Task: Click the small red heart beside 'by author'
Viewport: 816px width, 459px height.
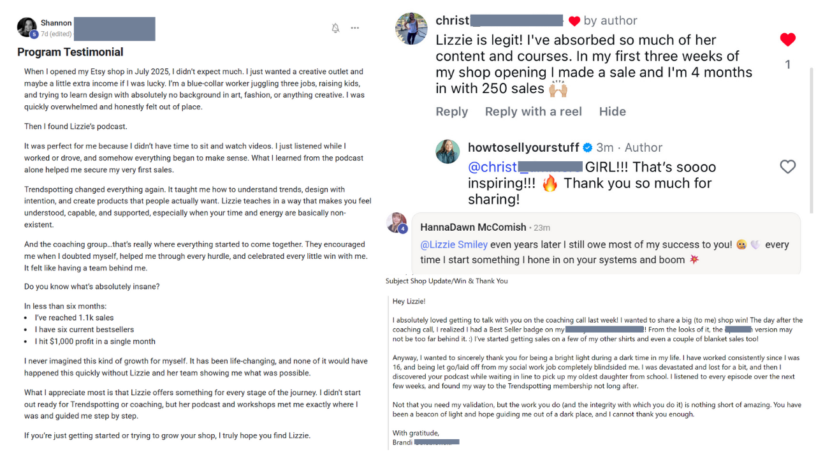Action: [x=574, y=21]
